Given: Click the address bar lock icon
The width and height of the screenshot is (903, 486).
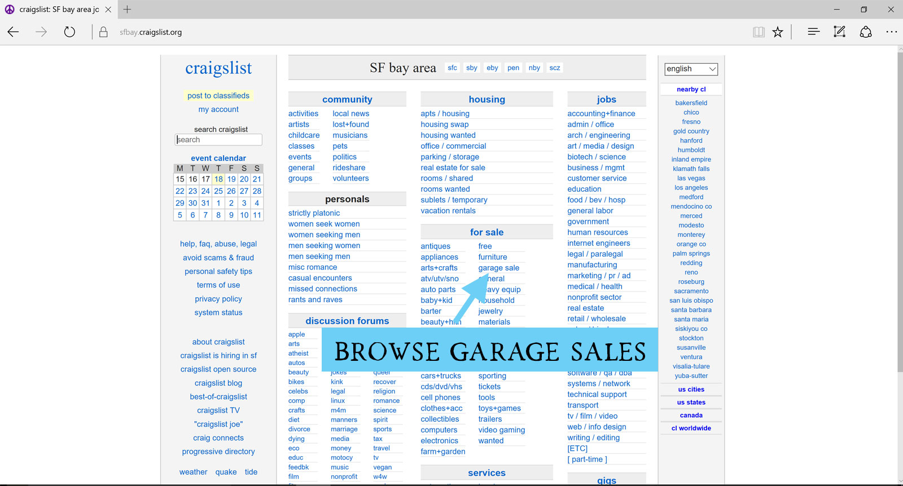Looking at the screenshot, I should pos(103,32).
